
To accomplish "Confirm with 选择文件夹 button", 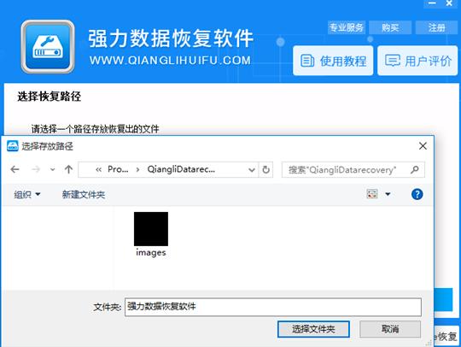I will [x=313, y=329].
